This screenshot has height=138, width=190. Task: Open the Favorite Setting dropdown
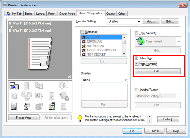124,22
